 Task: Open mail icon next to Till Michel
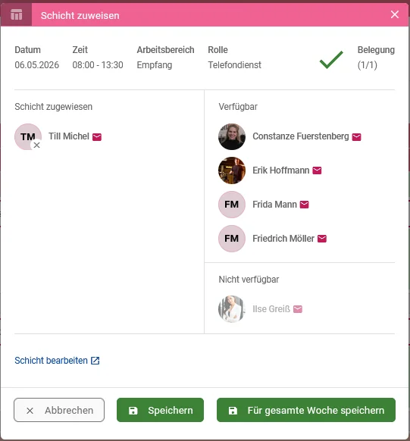pyautogui.click(x=97, y=137)
